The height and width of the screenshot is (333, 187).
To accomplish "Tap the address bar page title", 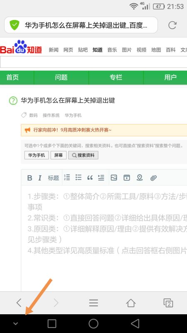I will (x=86, y=25).
